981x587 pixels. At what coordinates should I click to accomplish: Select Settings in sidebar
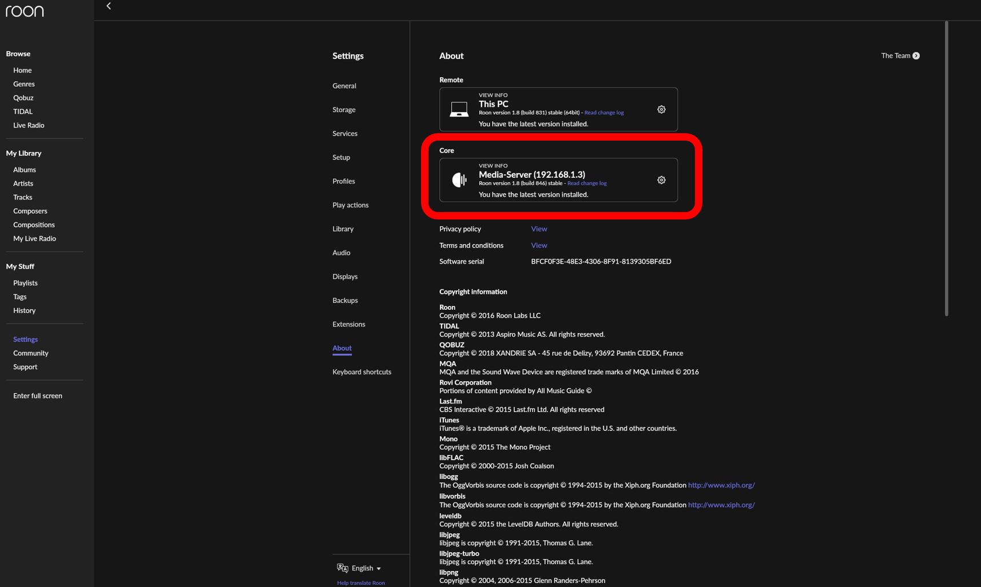26,340
